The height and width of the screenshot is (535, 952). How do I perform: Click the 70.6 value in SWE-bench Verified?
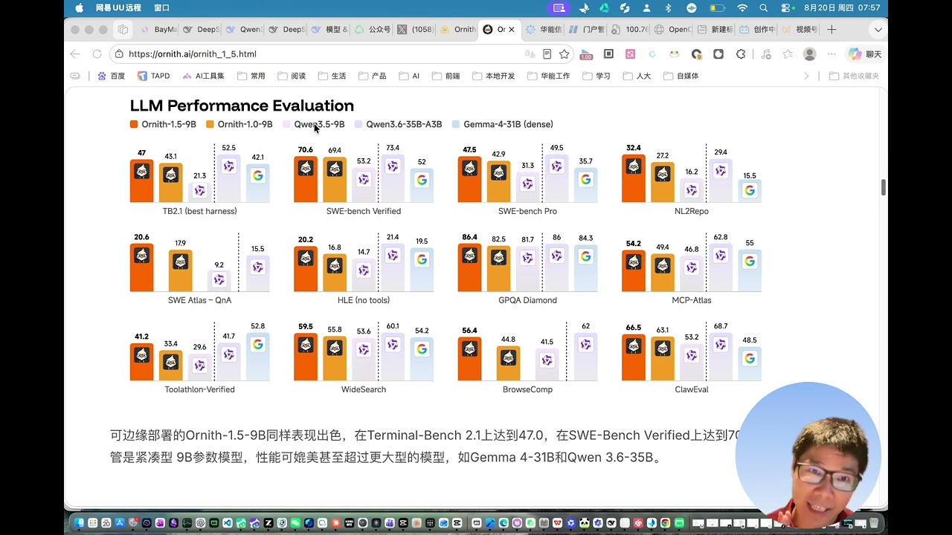306,149
